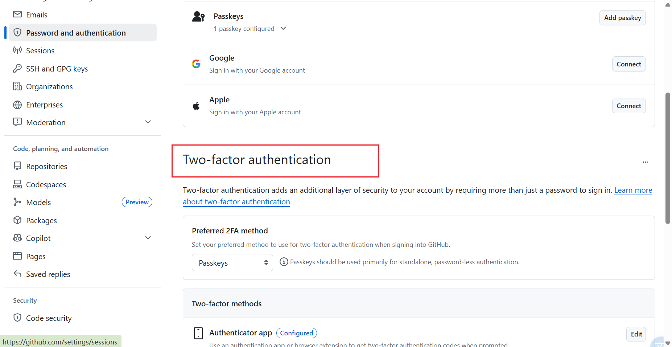Open the two-factor authentication ellipsis menu
This screenshot has width=672, height=347.
click(x=645, y=162)
